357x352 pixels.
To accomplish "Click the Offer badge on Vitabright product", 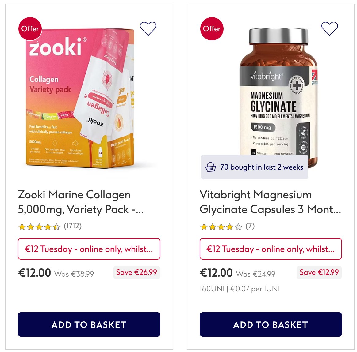I will click(x=212, y=29).
